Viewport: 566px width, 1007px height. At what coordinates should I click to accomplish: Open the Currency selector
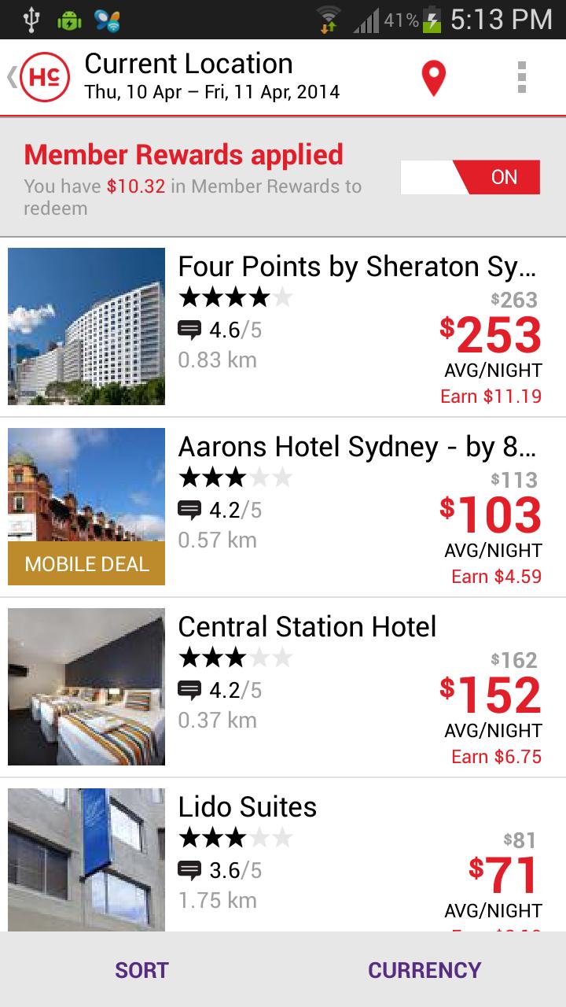coord(424,970)
